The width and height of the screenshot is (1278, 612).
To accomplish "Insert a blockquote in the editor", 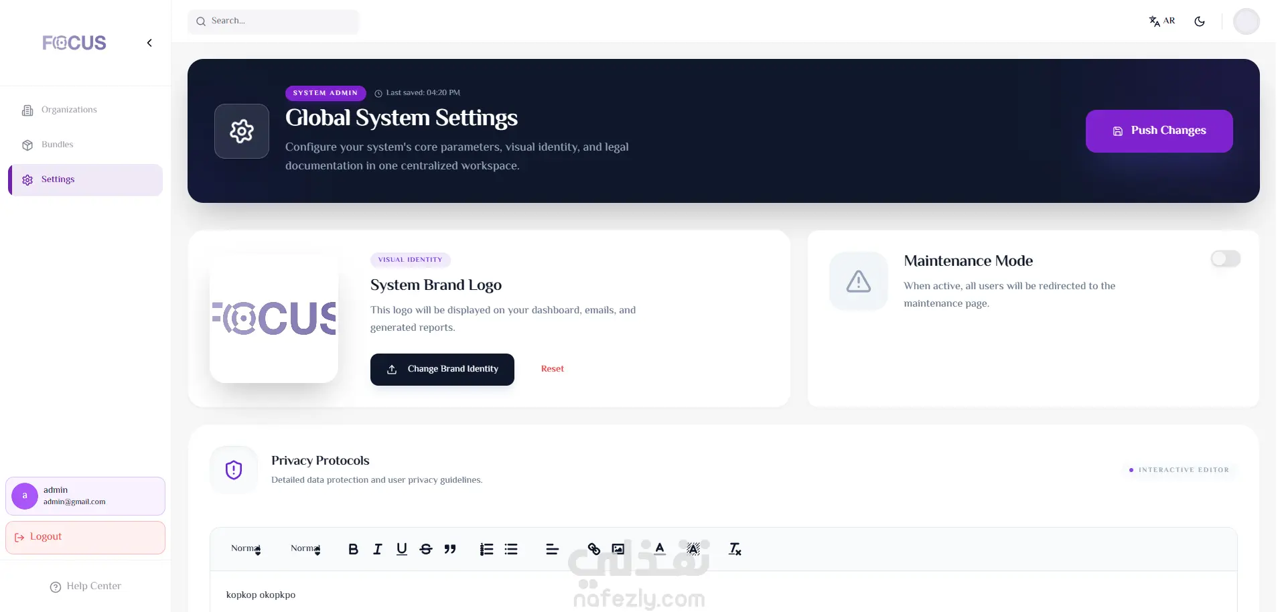I will coord(450,549).
